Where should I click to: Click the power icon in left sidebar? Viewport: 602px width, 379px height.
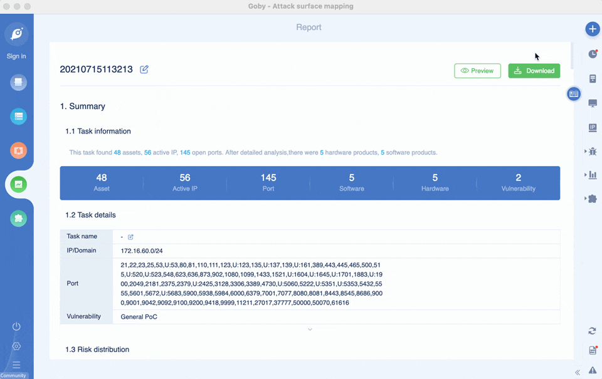(16, 327)
